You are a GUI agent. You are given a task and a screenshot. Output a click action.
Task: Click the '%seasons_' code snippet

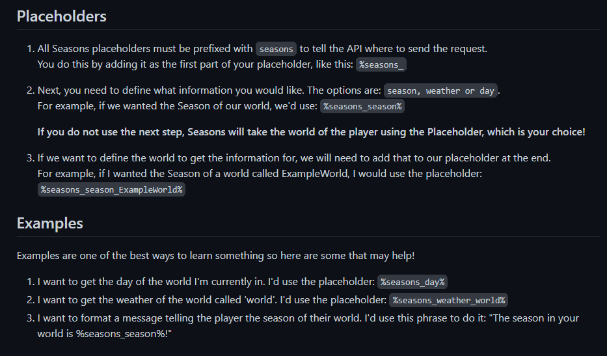(383, 64)
